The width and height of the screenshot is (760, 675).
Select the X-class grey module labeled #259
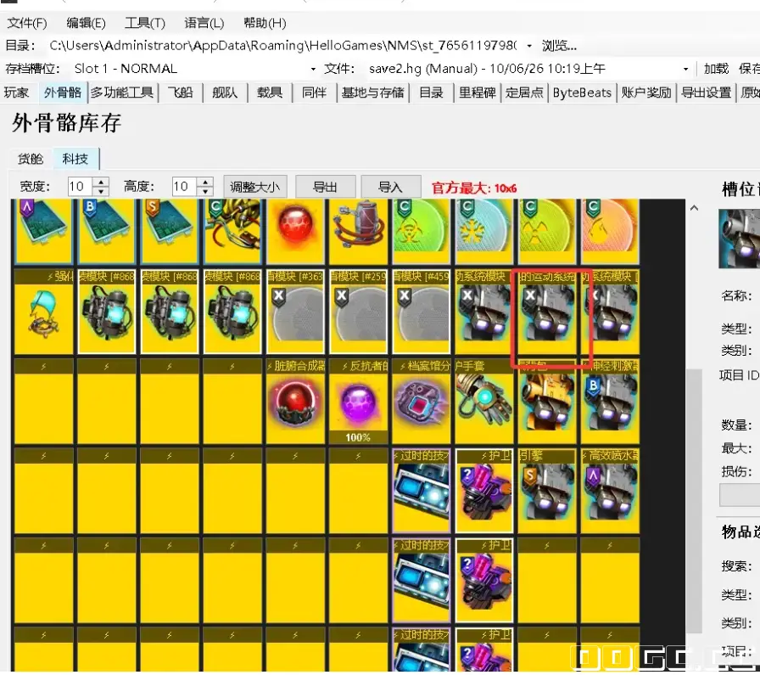pyautogui.click(x=359, y=312)
